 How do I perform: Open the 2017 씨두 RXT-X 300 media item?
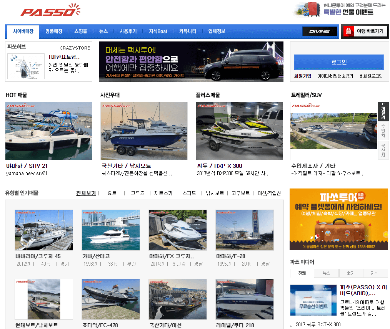(x=318, y=324)
